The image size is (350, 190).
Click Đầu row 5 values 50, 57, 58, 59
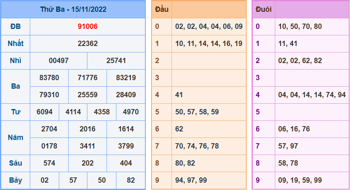click(197, 112)
